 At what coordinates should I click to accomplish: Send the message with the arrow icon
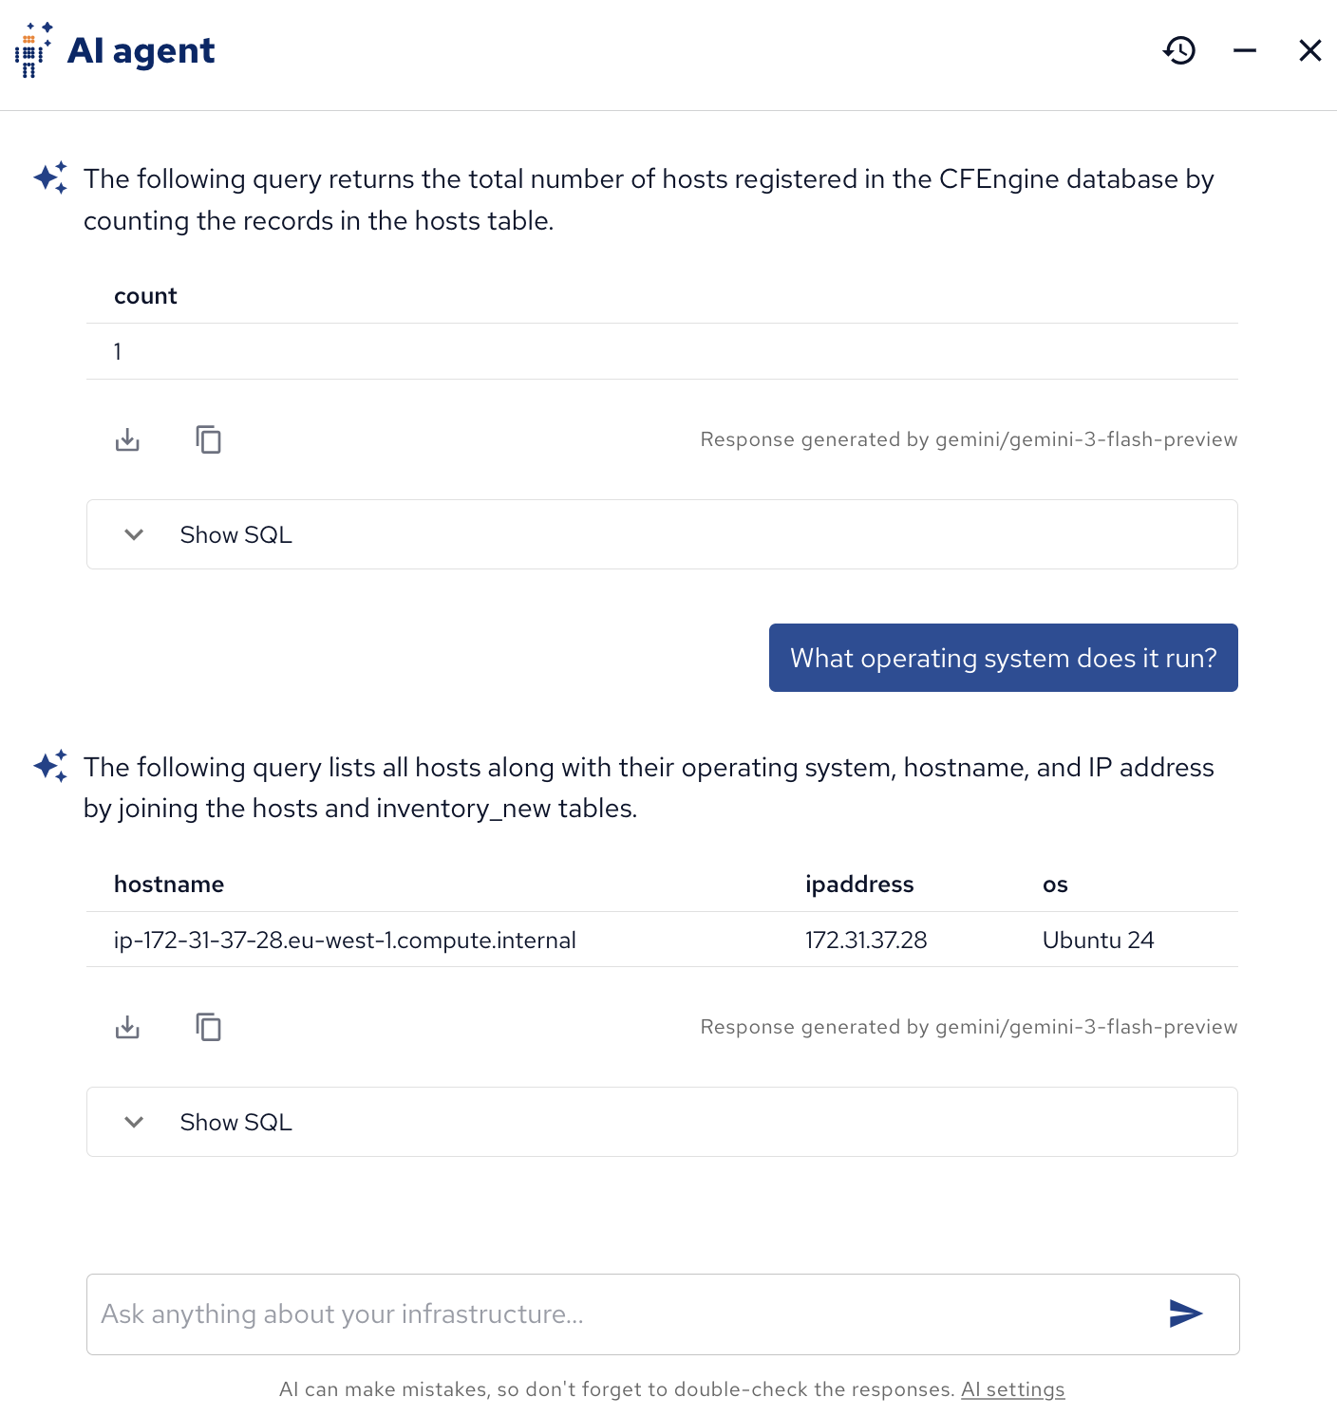click(x=1185, y=1314)
